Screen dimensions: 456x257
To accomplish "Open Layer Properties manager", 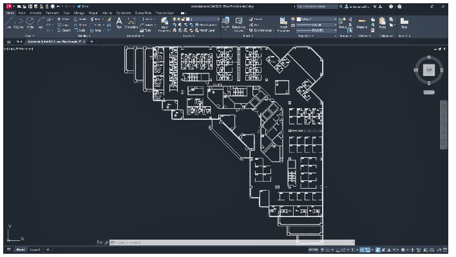I will pos(164,24).
